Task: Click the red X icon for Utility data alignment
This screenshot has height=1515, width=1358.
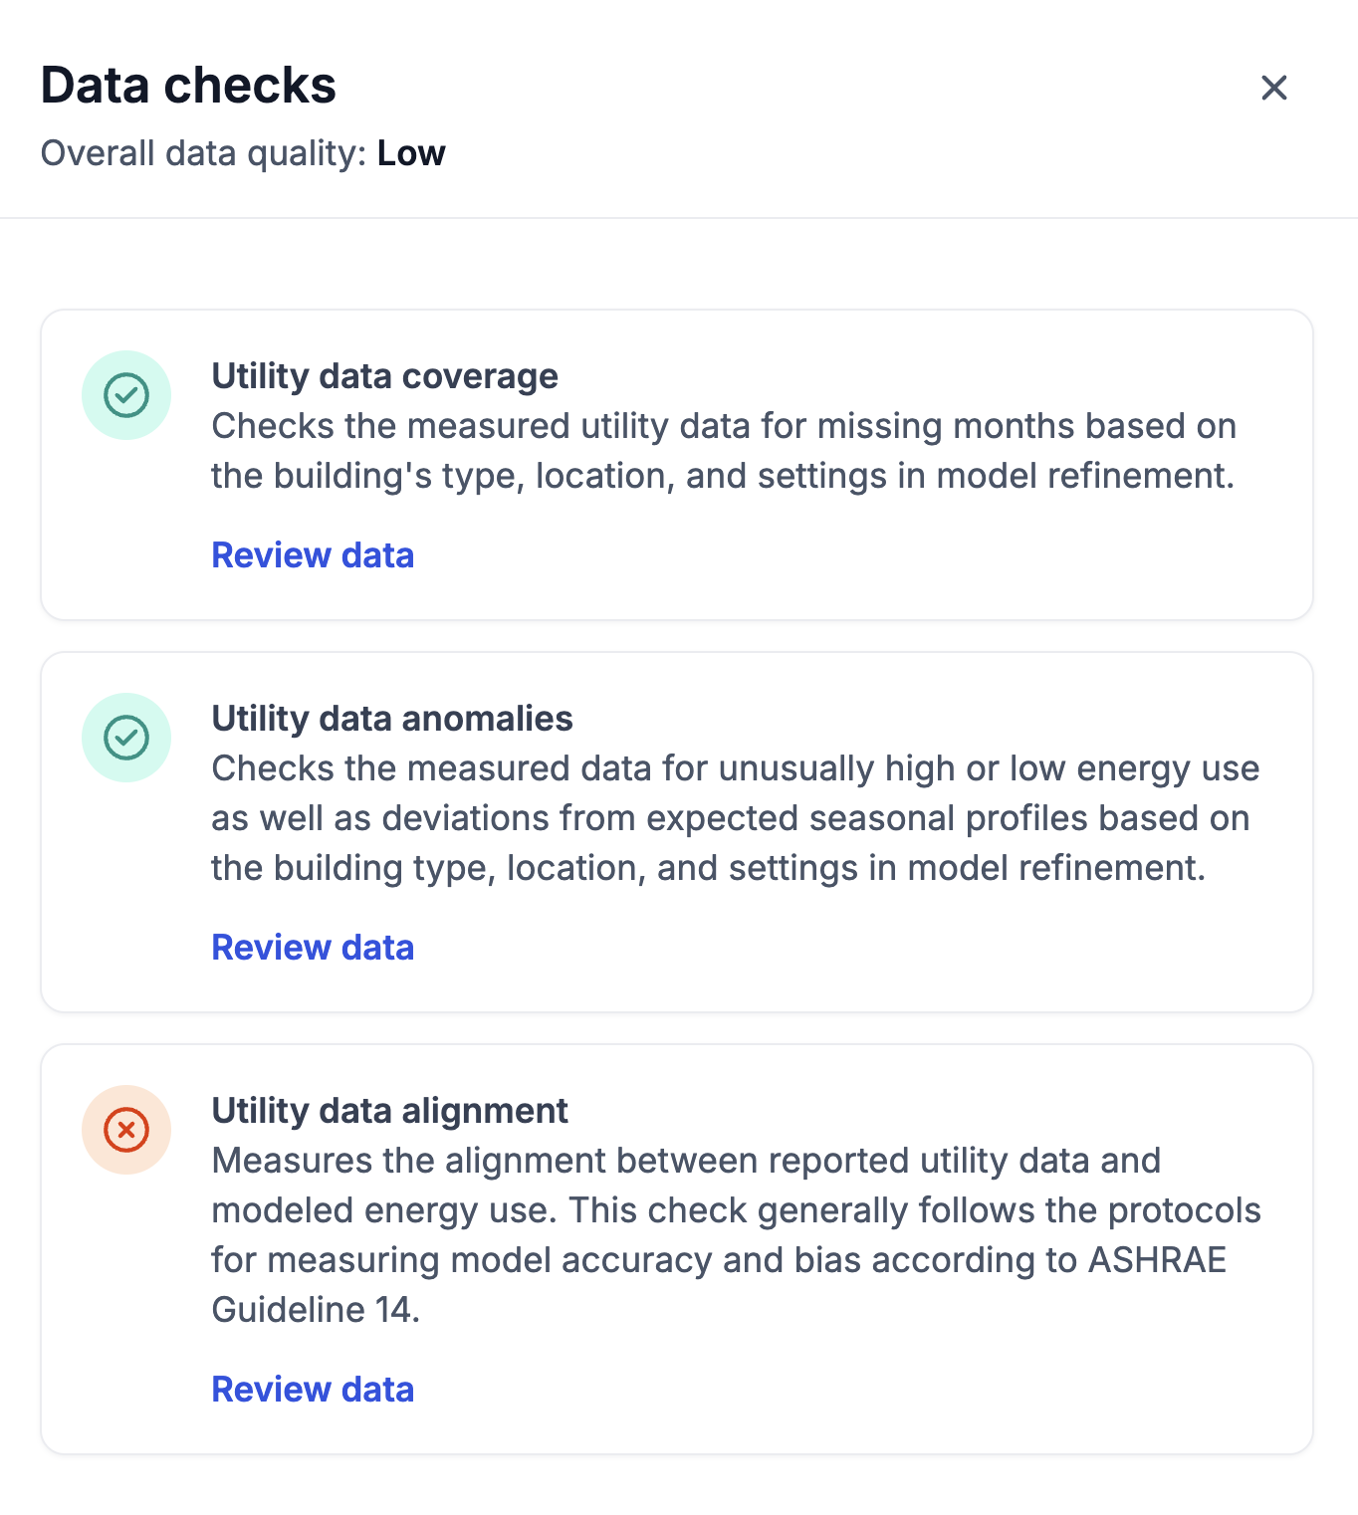Action: [126, 1130]
